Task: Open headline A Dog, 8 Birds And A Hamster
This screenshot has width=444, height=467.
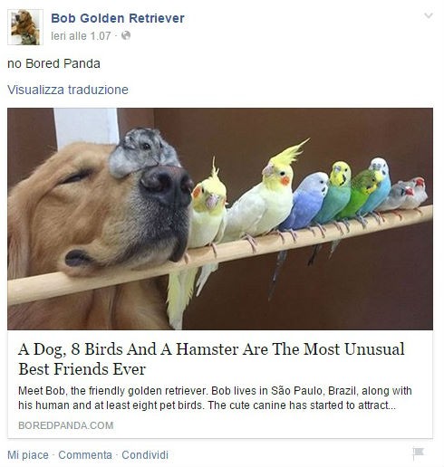Action: 211,359
